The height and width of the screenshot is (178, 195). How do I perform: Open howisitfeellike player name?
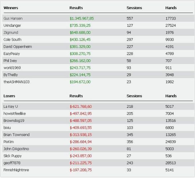coord(14,114)
